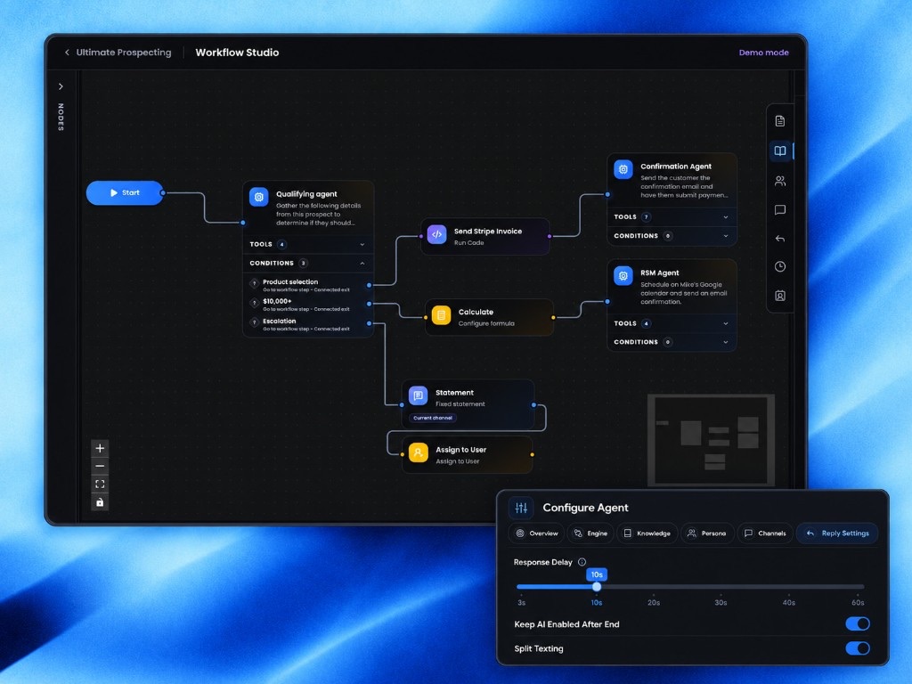Screen dimensions: 912x684
Task: Click the Configure Agent sliders icon
Action: pos(521,508)
